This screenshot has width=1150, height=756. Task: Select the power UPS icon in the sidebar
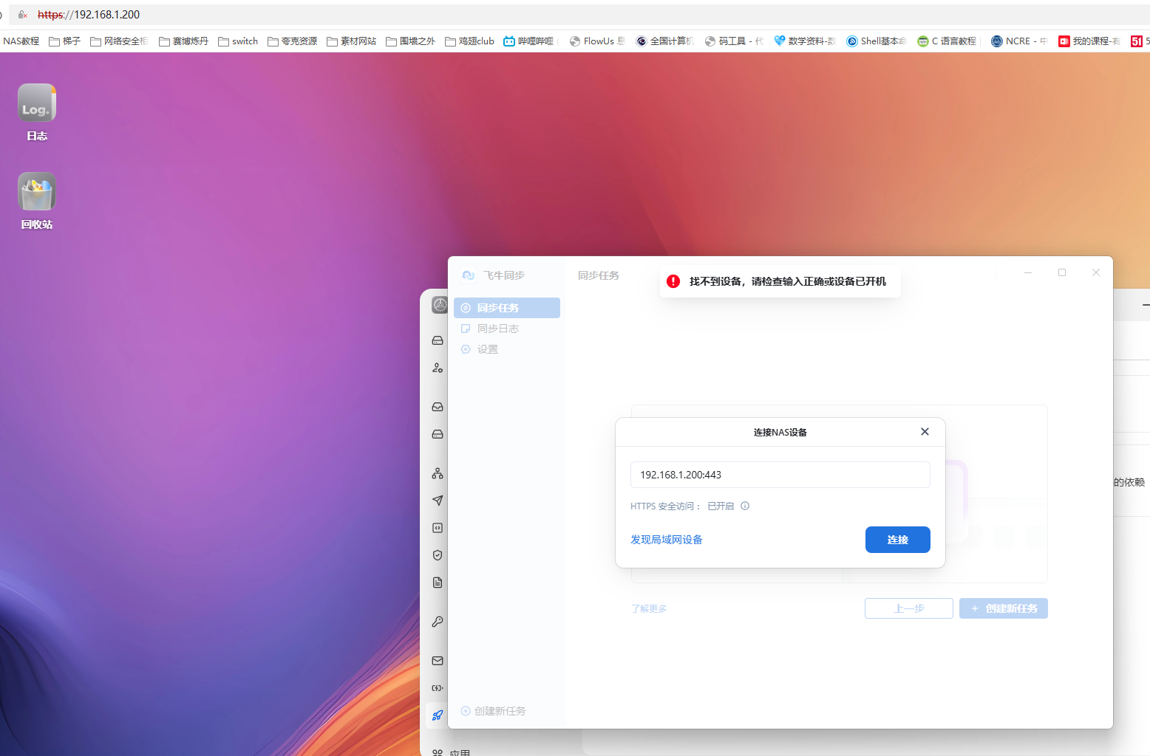coord(438,688)
